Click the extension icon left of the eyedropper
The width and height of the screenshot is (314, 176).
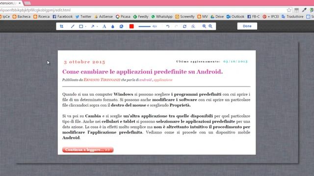coord(296,10)
